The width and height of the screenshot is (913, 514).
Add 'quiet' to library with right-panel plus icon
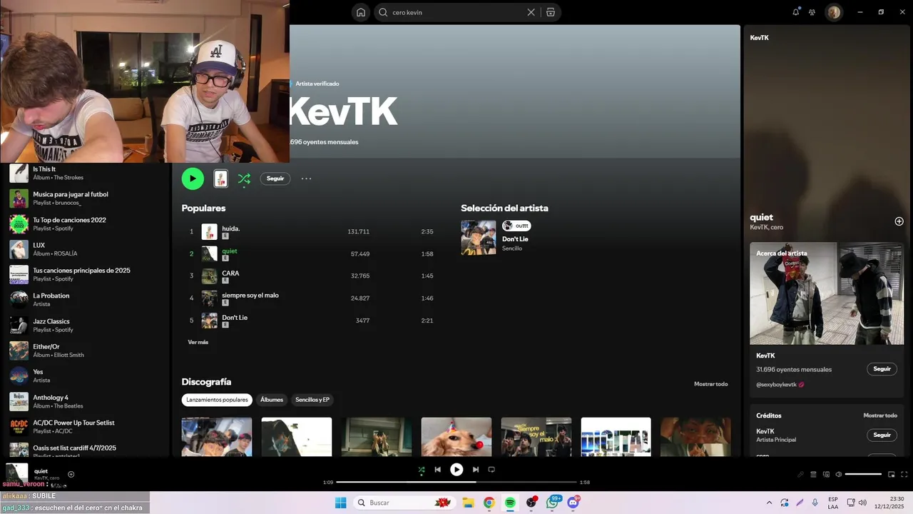(899, 221)
